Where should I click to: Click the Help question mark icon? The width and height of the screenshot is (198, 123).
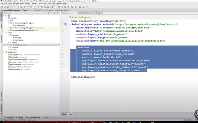point(87,7)
